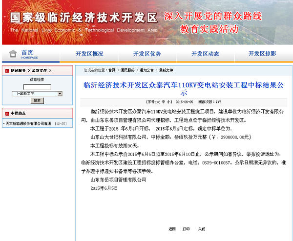
Task: Click the 国家级临沂经济技术开发区 banner title
Action: click(x=84, y=19)
